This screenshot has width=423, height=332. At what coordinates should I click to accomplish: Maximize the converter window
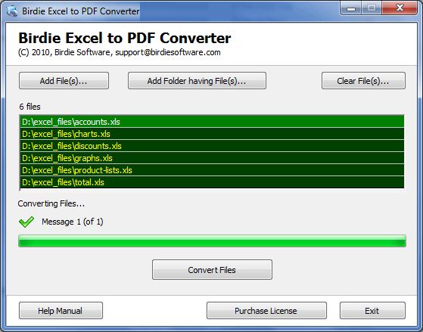coord(372,8)
